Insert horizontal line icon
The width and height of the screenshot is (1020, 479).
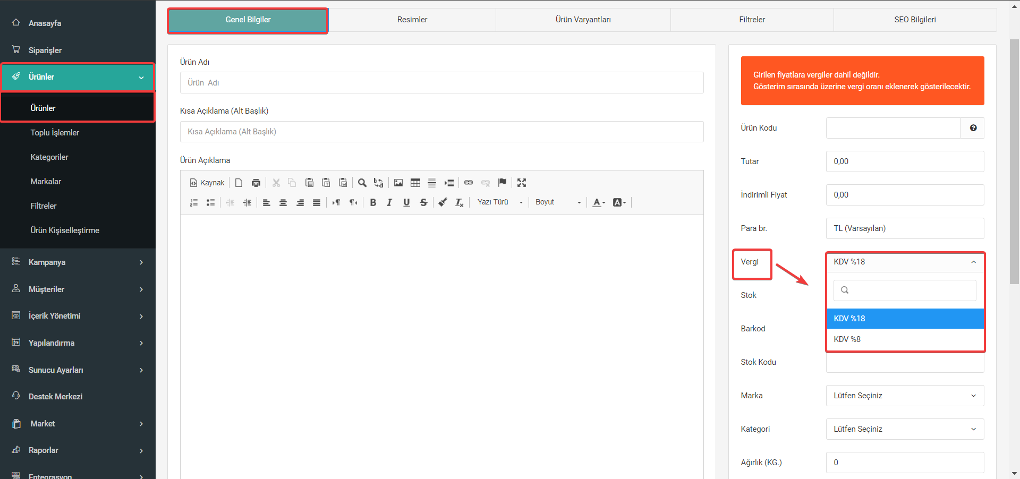pos(432,183)
